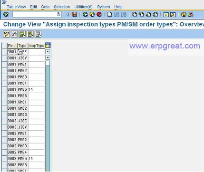The image size is (204, 172).
Task: Click the Select All icon
Action: (x=22, y=34)
